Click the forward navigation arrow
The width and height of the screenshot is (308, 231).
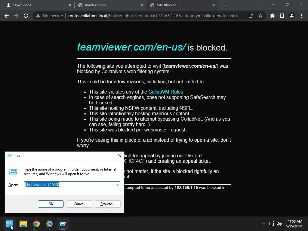pos(16,16)
